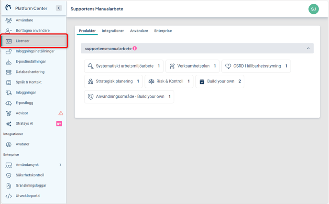Click the E-postinställningar icon
This screenshot has height=204, width=329.
coord(9,62)
